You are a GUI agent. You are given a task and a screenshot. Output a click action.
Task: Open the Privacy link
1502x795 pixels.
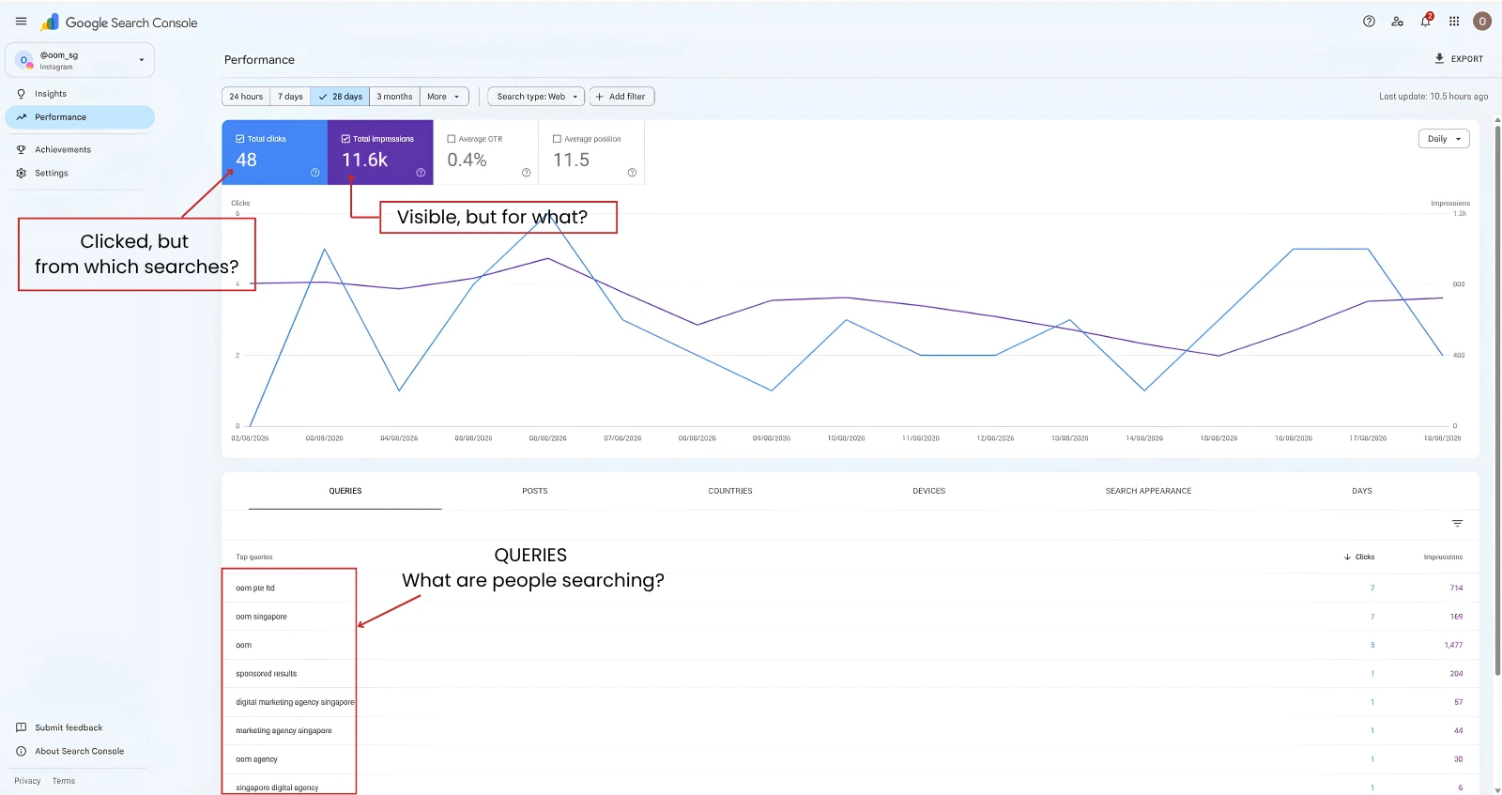click(27, 781)
